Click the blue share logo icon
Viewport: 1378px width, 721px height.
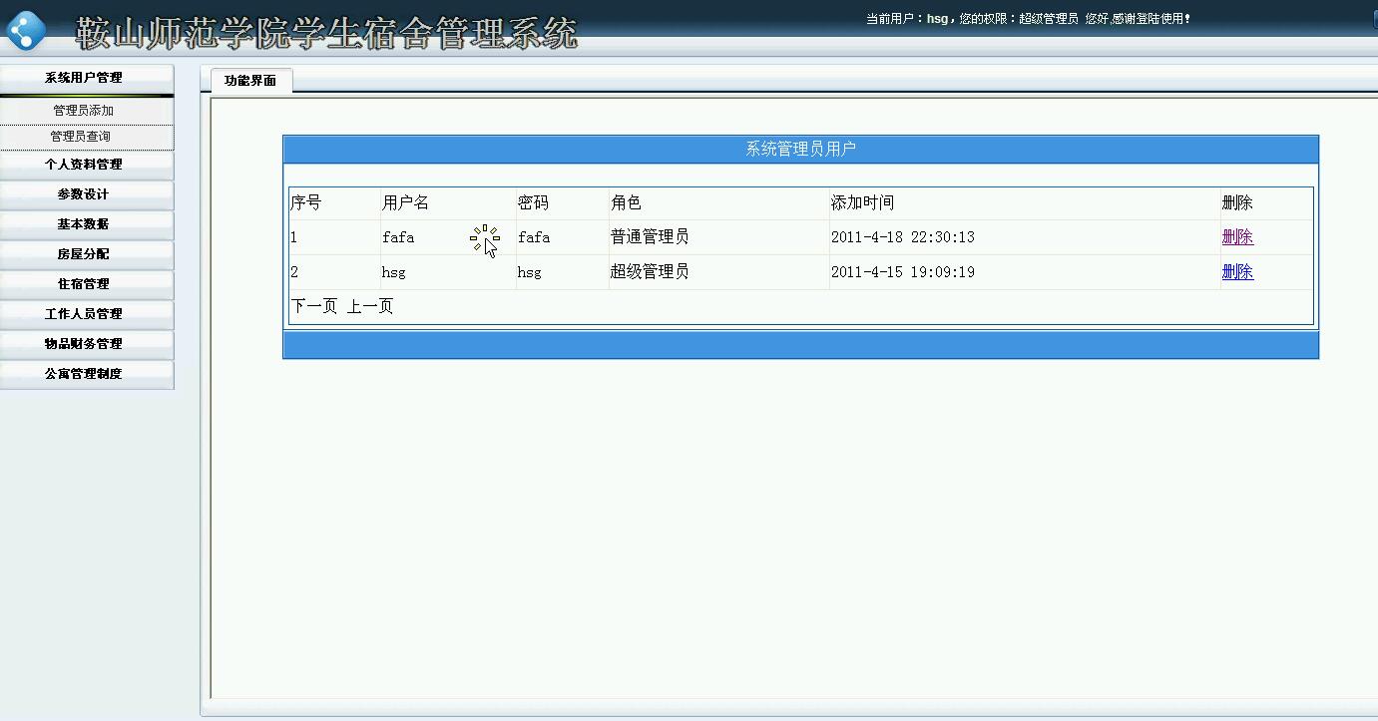click(x=25, y=30)
